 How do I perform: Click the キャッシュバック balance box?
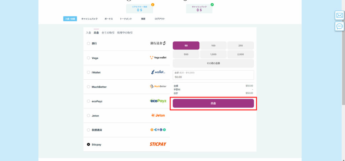click(x=199, y=8)
